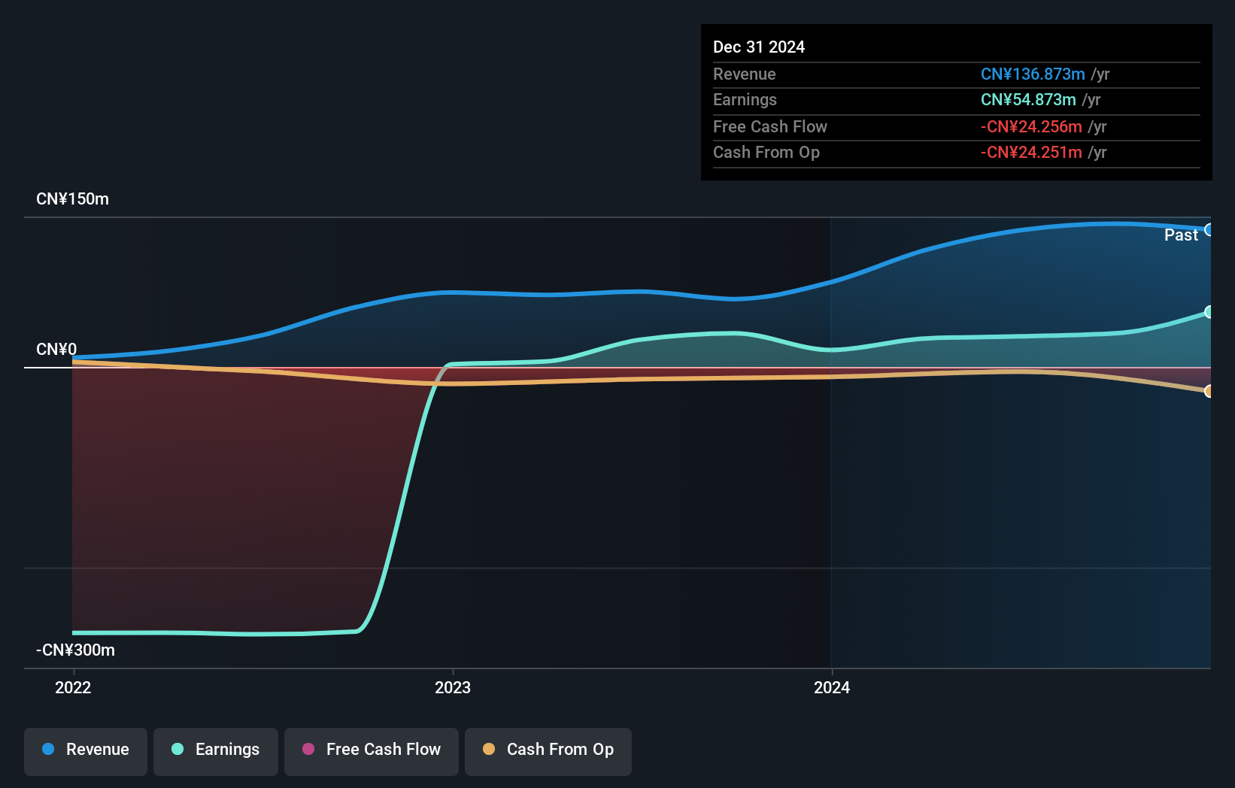This screenshot has width=1235, height=788.
Task: Click the Past label on chart
Action: (x=1181, y=235)
